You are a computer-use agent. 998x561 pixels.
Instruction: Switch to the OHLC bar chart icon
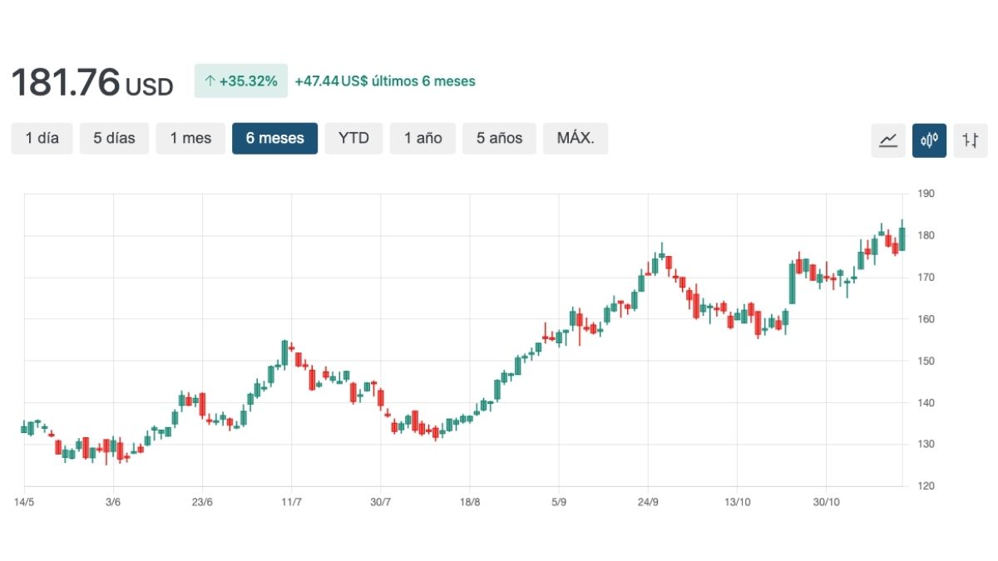970,140
